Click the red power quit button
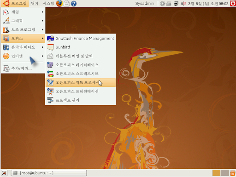Viewport: 236px width, 177px height. (x=233, y=3)
